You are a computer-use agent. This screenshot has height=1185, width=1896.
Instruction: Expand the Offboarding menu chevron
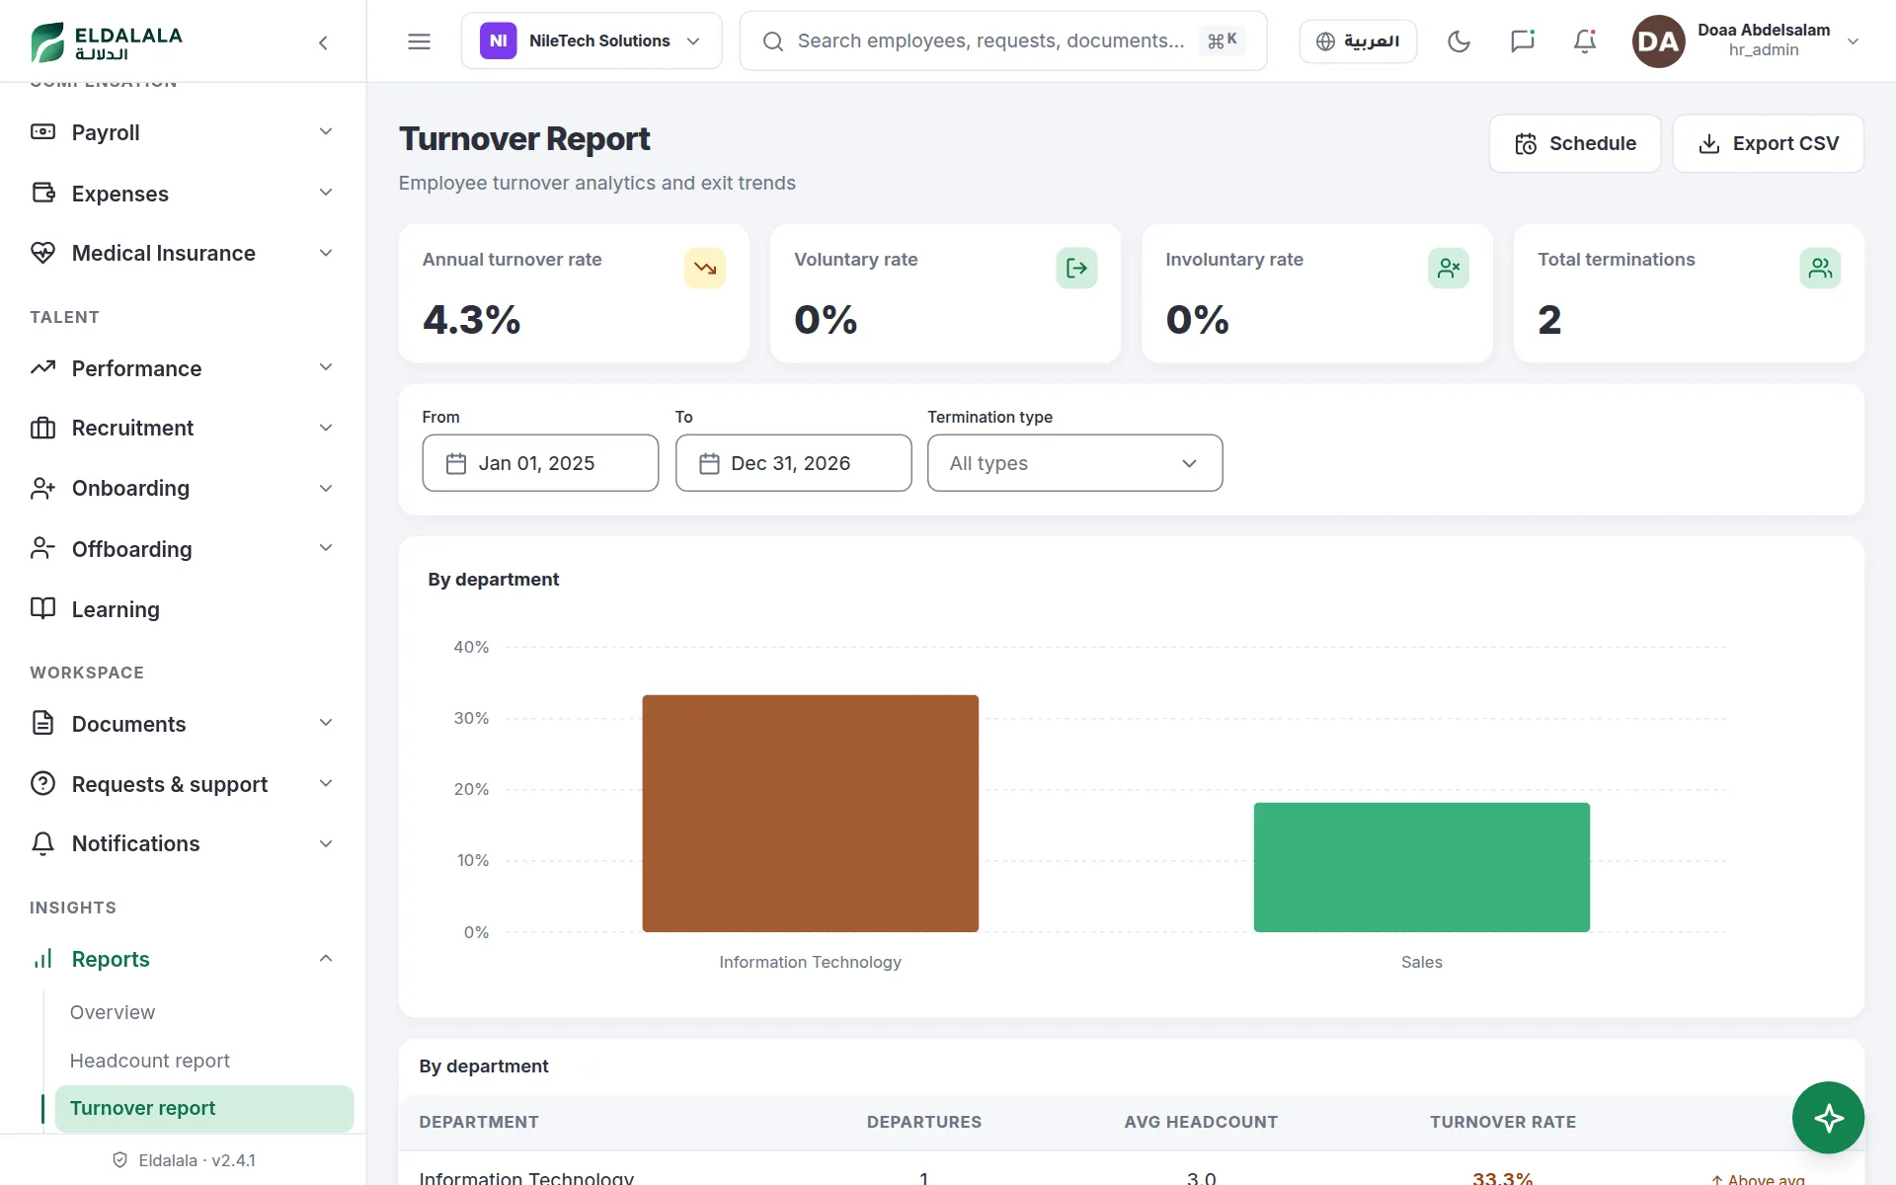click(x=326, y=548)
